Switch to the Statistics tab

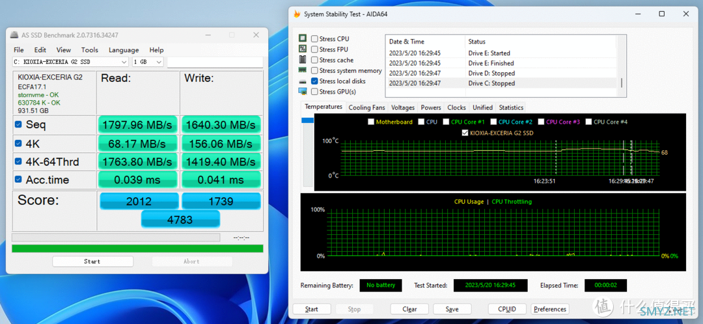511,107
